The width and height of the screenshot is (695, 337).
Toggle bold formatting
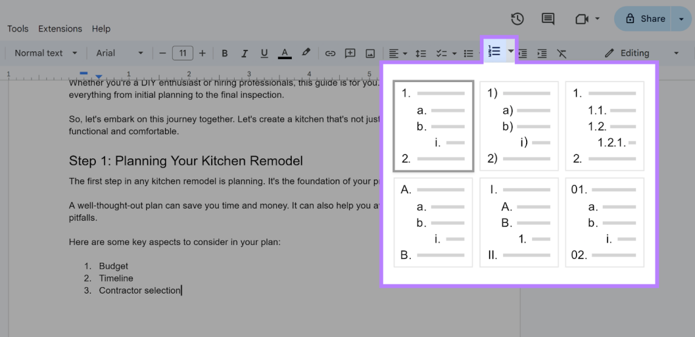224,53
